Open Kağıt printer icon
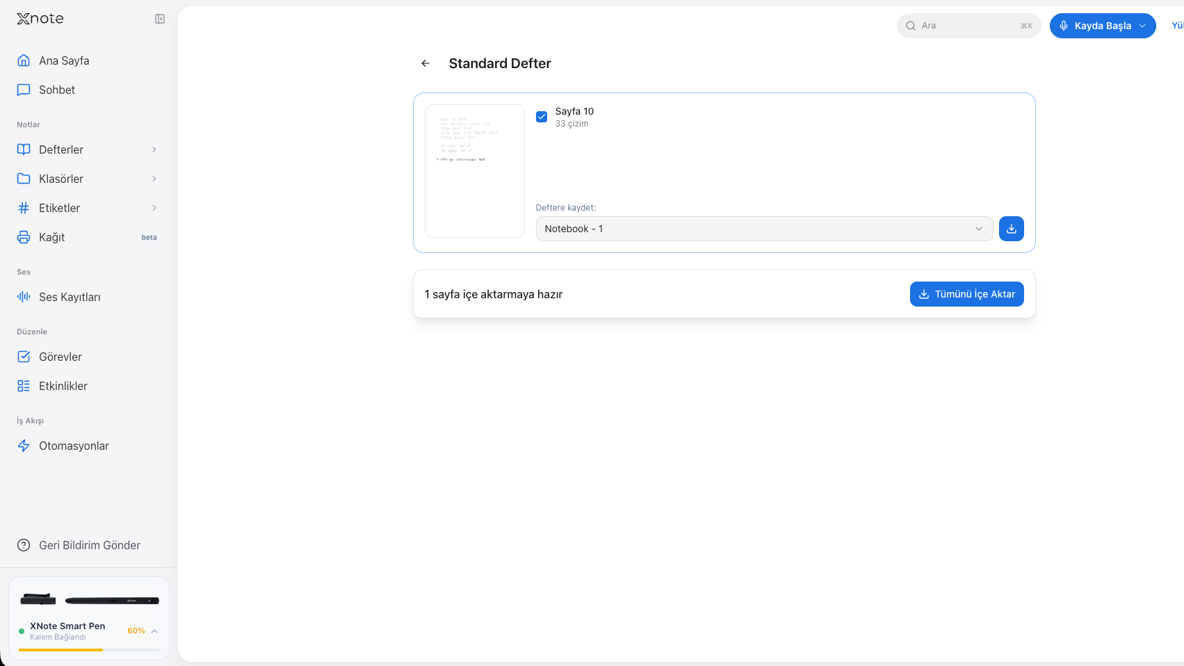 [24, 237]
